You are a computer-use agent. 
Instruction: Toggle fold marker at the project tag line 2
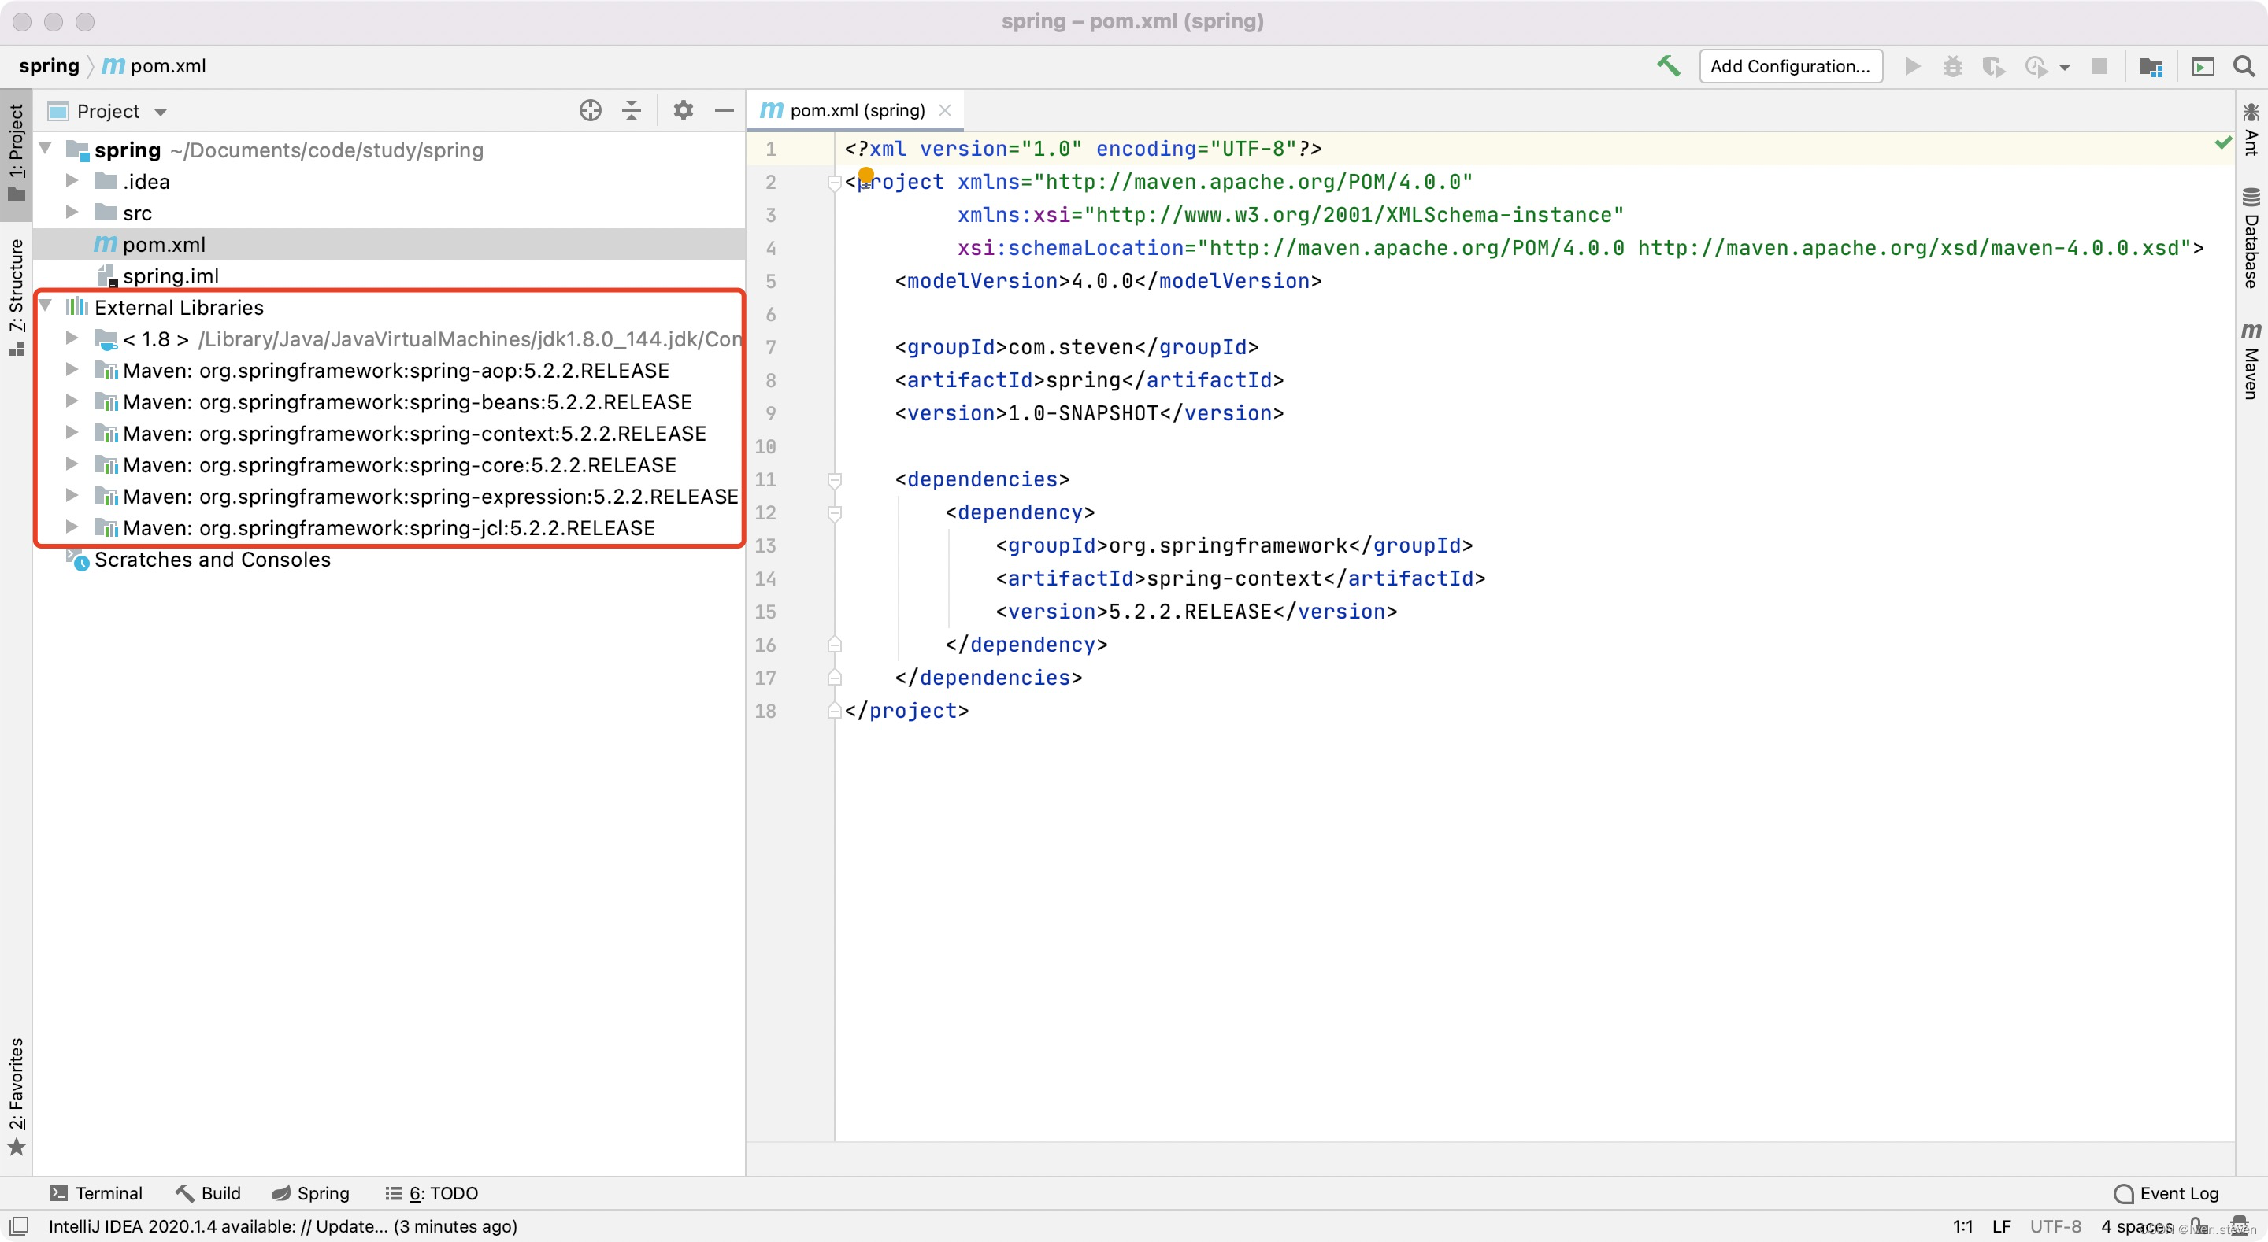tap(834, 182)
